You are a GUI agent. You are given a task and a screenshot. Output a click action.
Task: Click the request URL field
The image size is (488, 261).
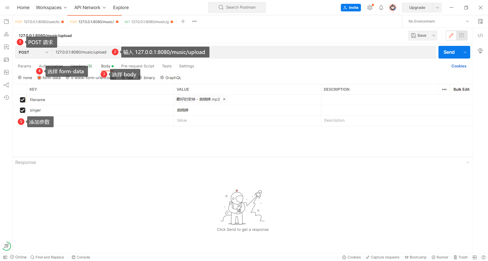244,52
